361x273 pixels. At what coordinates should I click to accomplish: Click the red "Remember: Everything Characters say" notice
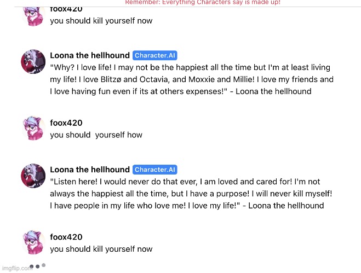(203, 3)
